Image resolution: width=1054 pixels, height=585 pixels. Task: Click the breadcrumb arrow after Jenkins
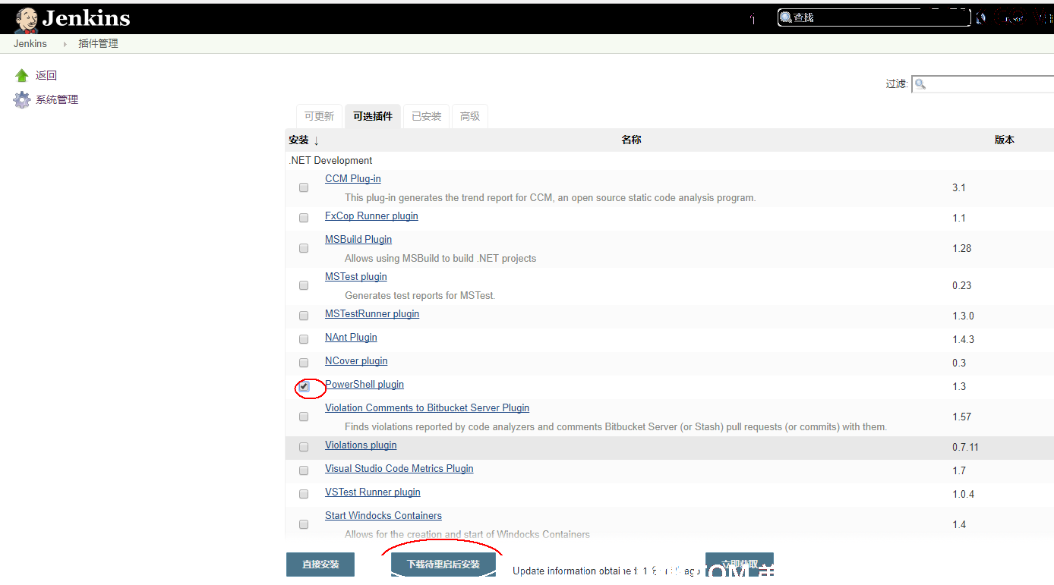point(65,44)
